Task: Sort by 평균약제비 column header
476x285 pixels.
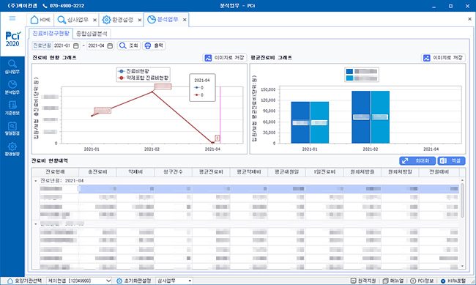Action: (249, 172)
